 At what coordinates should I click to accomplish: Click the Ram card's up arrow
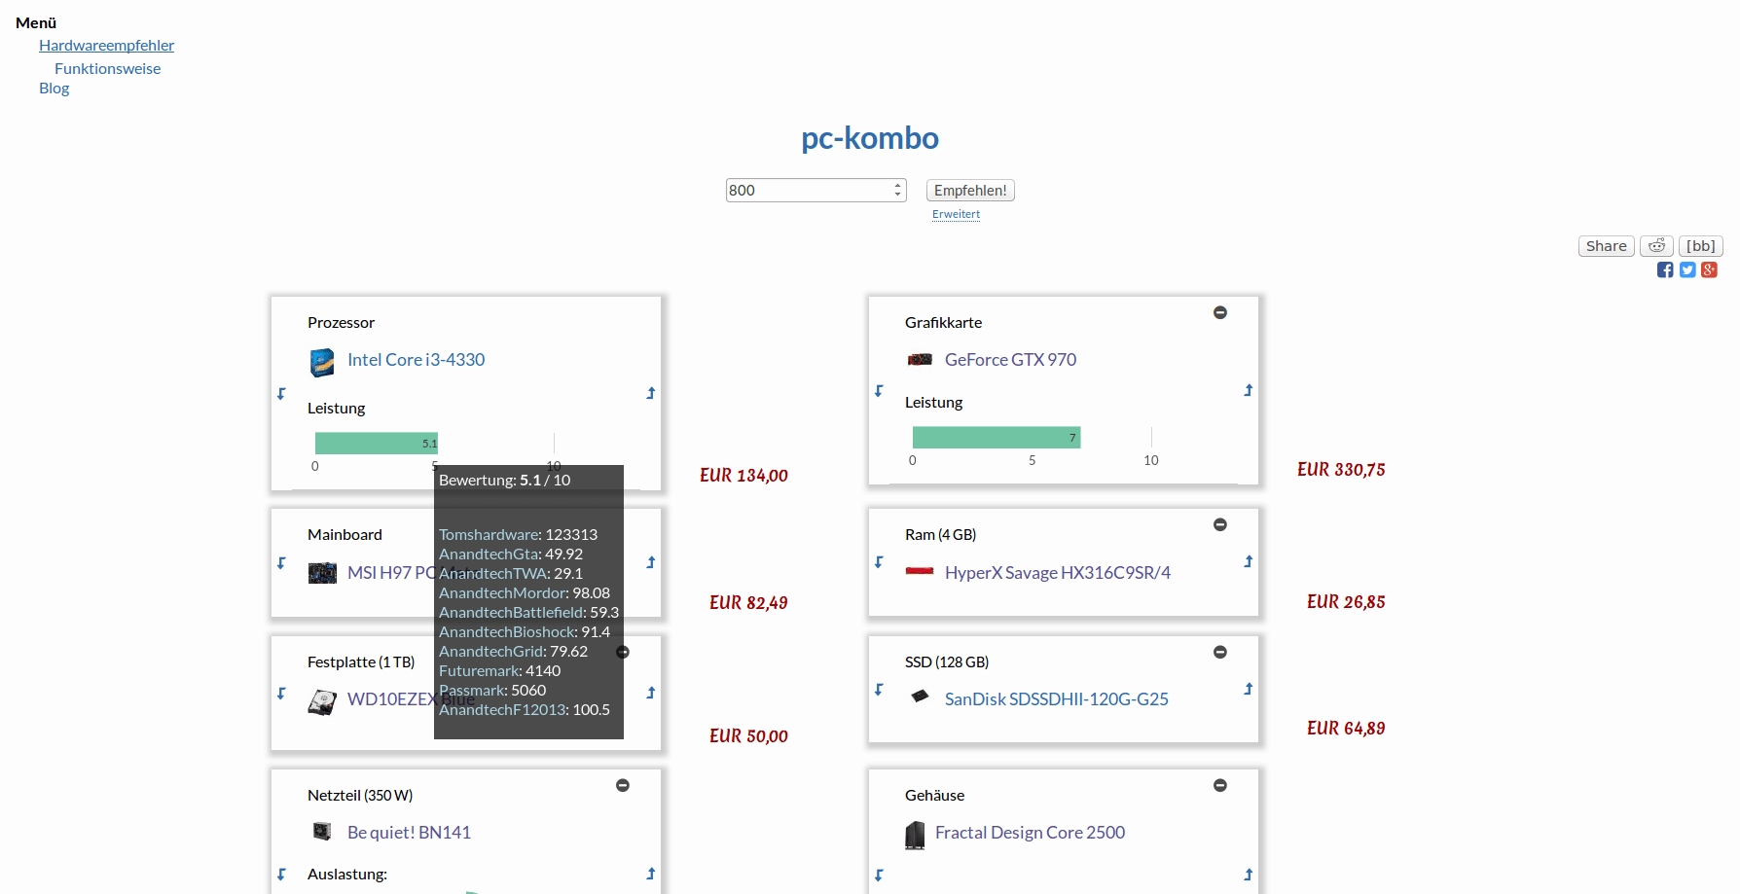1249,561
